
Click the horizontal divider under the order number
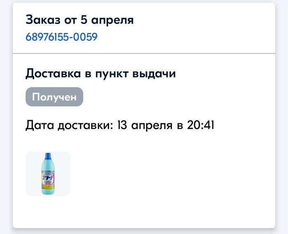pyautogui.click(x=144, y=53)
